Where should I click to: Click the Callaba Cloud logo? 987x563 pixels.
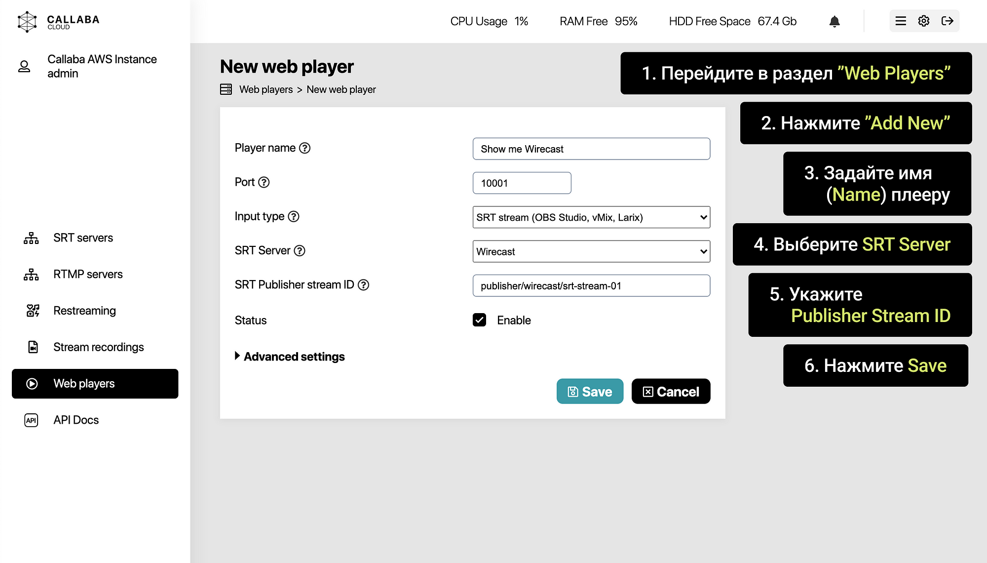pos(58,22)
